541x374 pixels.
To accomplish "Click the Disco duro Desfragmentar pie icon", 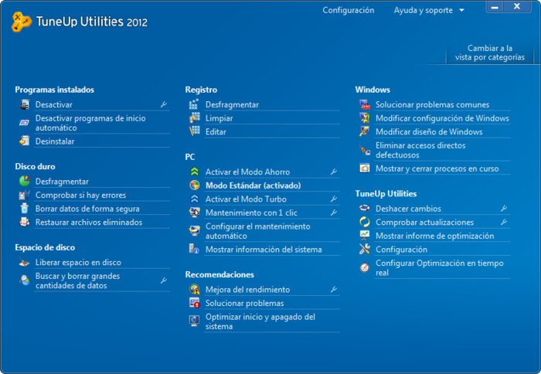I will pyautogui.click(x=24, y=181).
